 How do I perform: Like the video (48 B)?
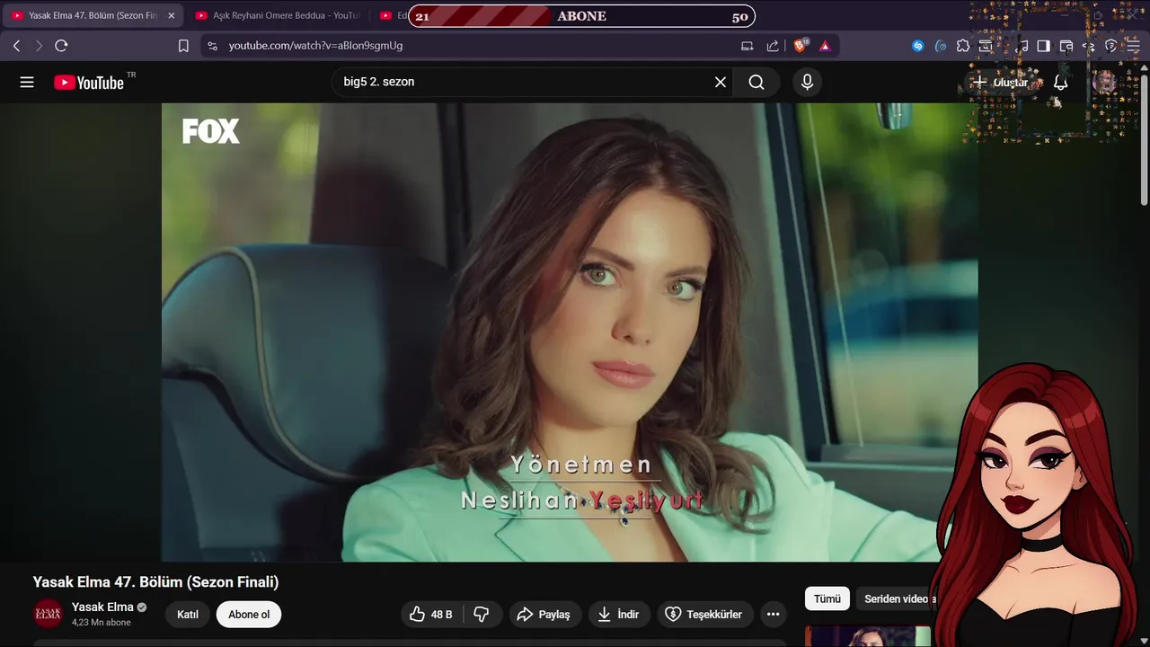431,615
